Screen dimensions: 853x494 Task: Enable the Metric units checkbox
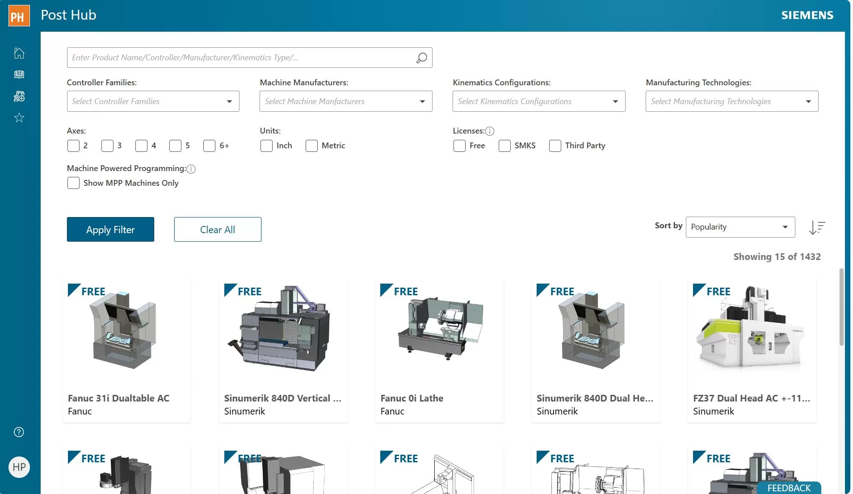click(311, 146)
